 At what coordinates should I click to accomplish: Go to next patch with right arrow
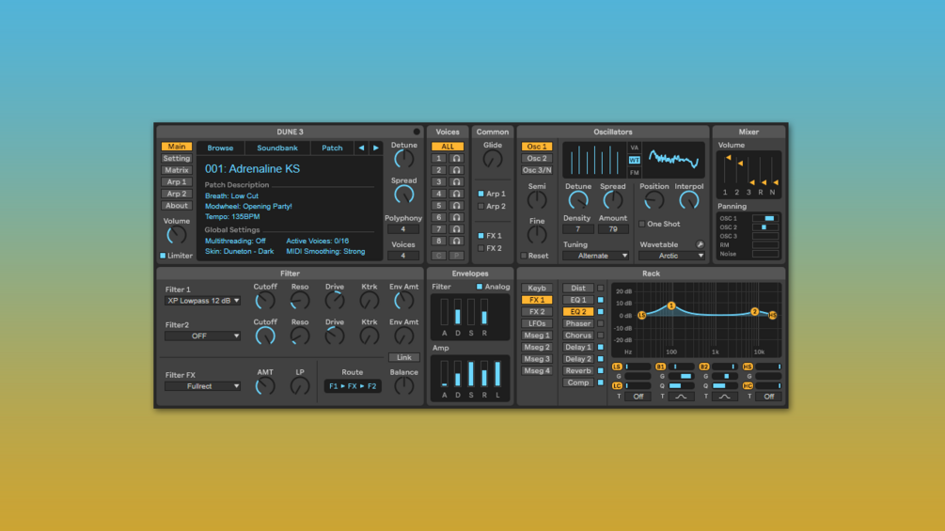pyautogui.click(x=375, y=148)
